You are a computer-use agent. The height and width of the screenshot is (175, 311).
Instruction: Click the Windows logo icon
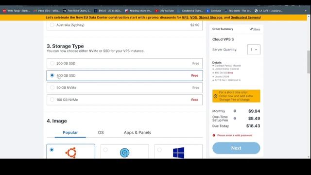coord(178,153)
